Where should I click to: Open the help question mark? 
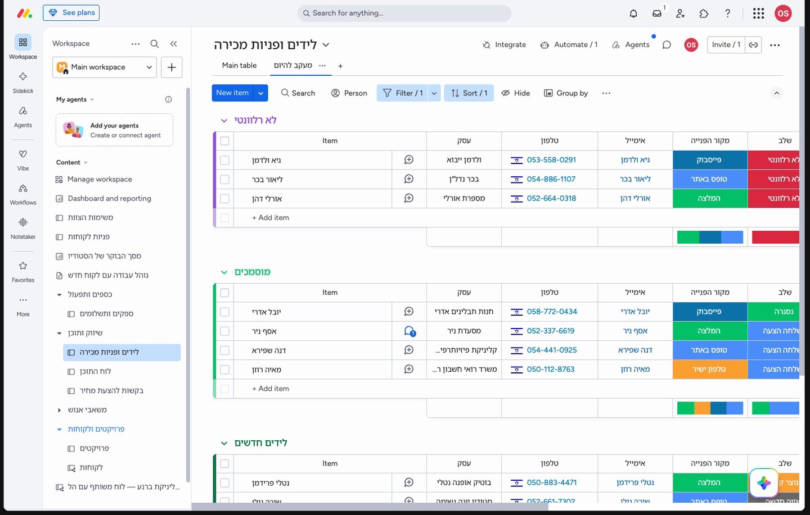point(727,13)
